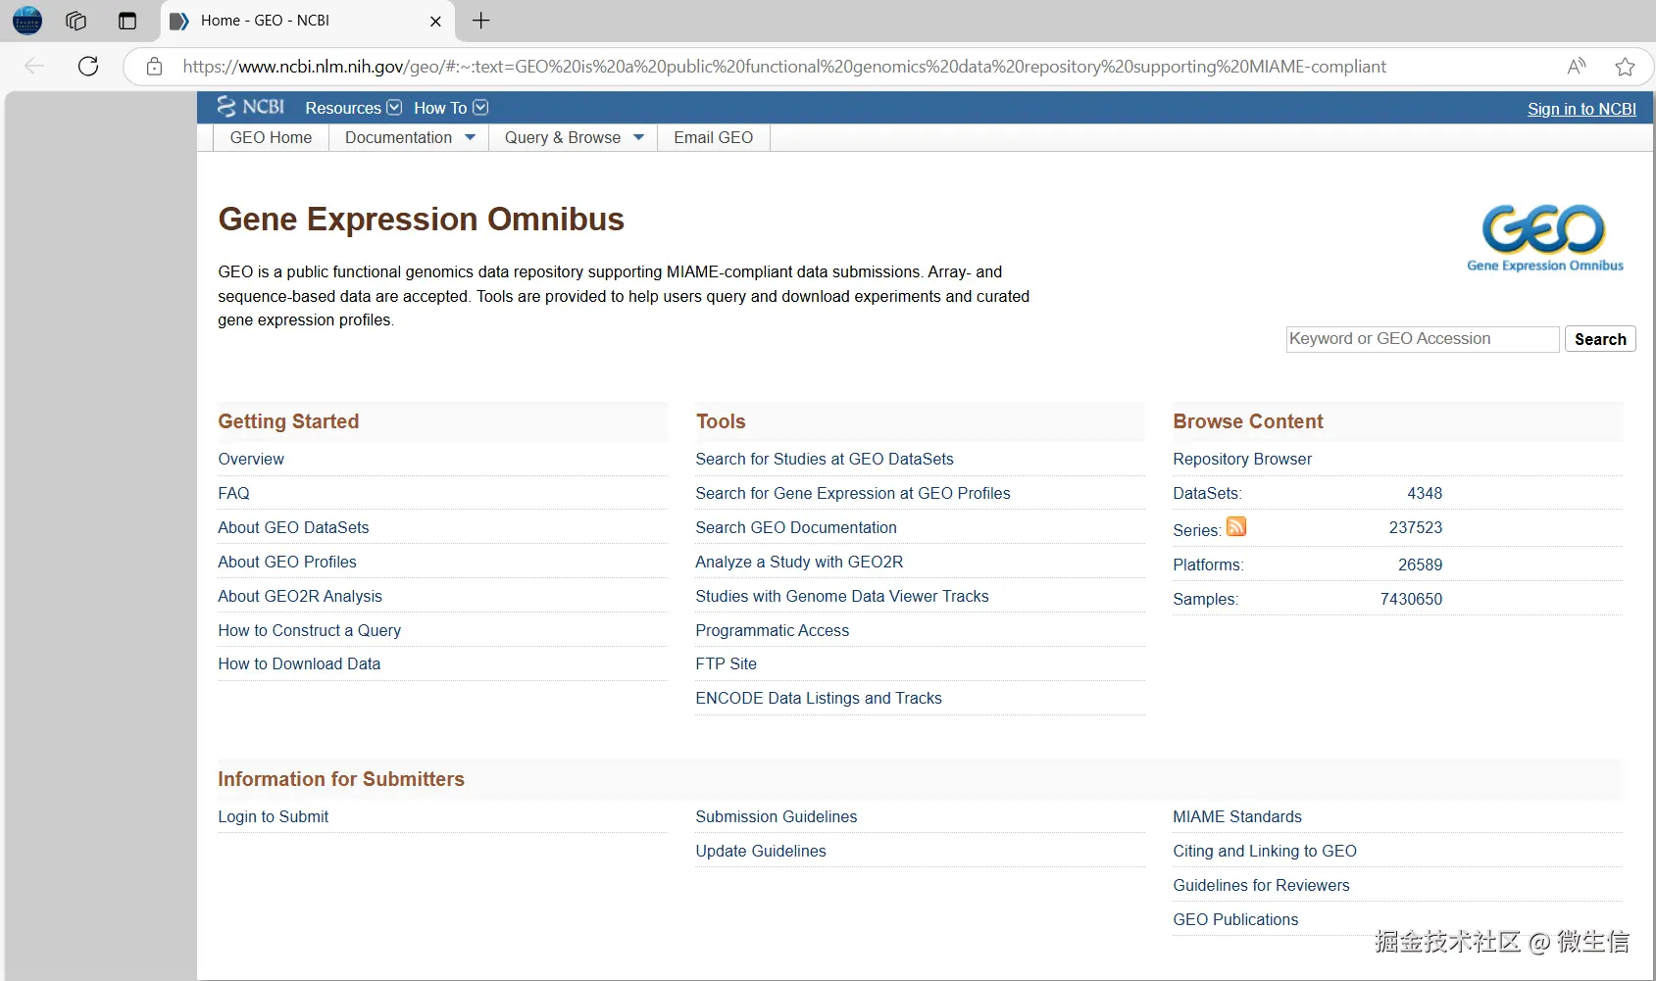Close the Home - GEO - NCBI tab
This screenshot has width=1656, height=981.
click(x=435, y=21)
